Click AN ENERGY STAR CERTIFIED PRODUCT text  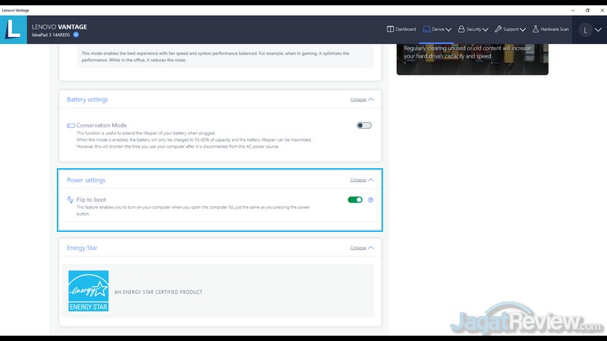[159, 292]
